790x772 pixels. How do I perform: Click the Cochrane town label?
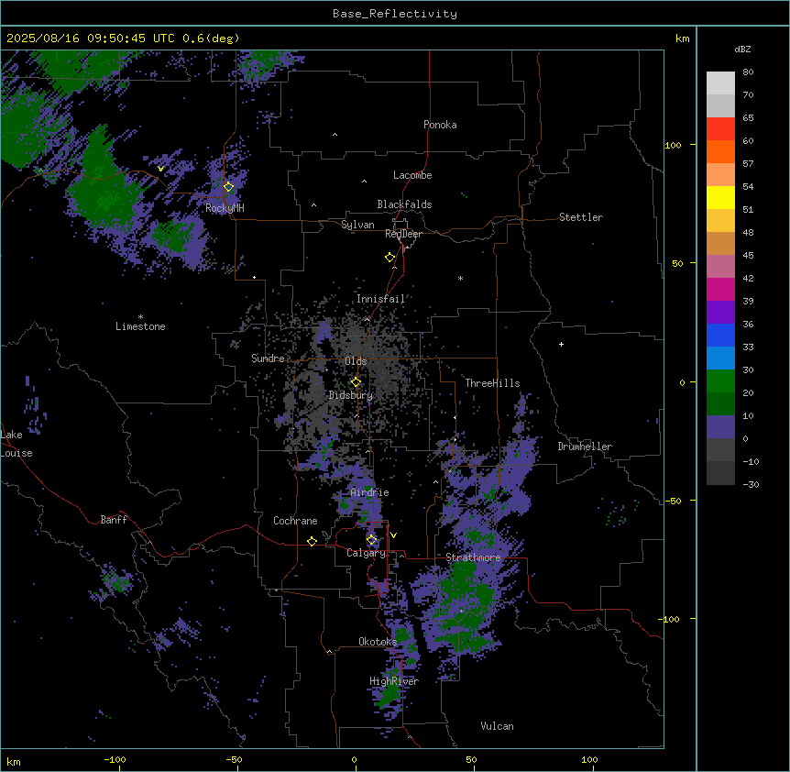pyautogui.click(x=295, y=521)
